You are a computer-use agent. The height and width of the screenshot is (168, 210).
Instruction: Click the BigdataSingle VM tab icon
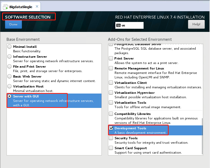[x=6, y=7]
